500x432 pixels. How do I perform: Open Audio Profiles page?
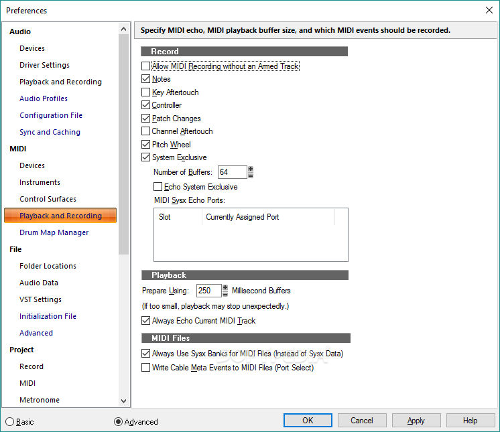click(44, 98)
